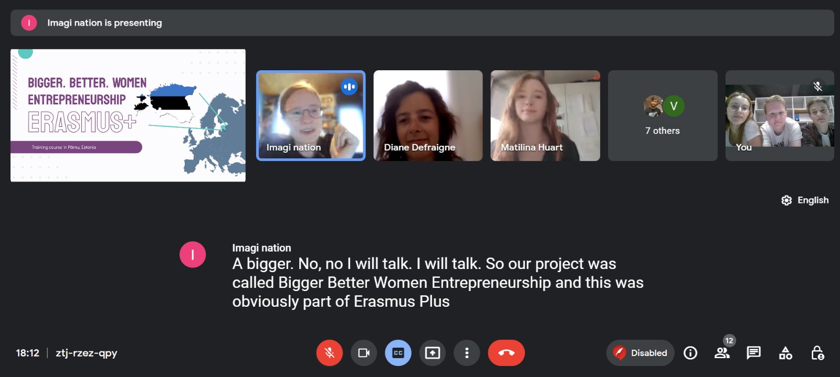Click the Present now screen share icon
This screenshot has width=840, height=377.
[x=432, y=353]
